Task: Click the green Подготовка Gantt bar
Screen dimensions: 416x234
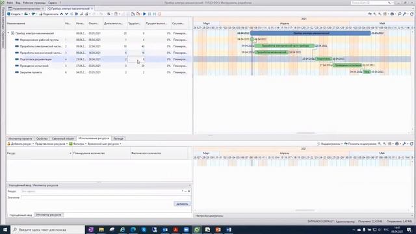Action: [x=324, y=58]
